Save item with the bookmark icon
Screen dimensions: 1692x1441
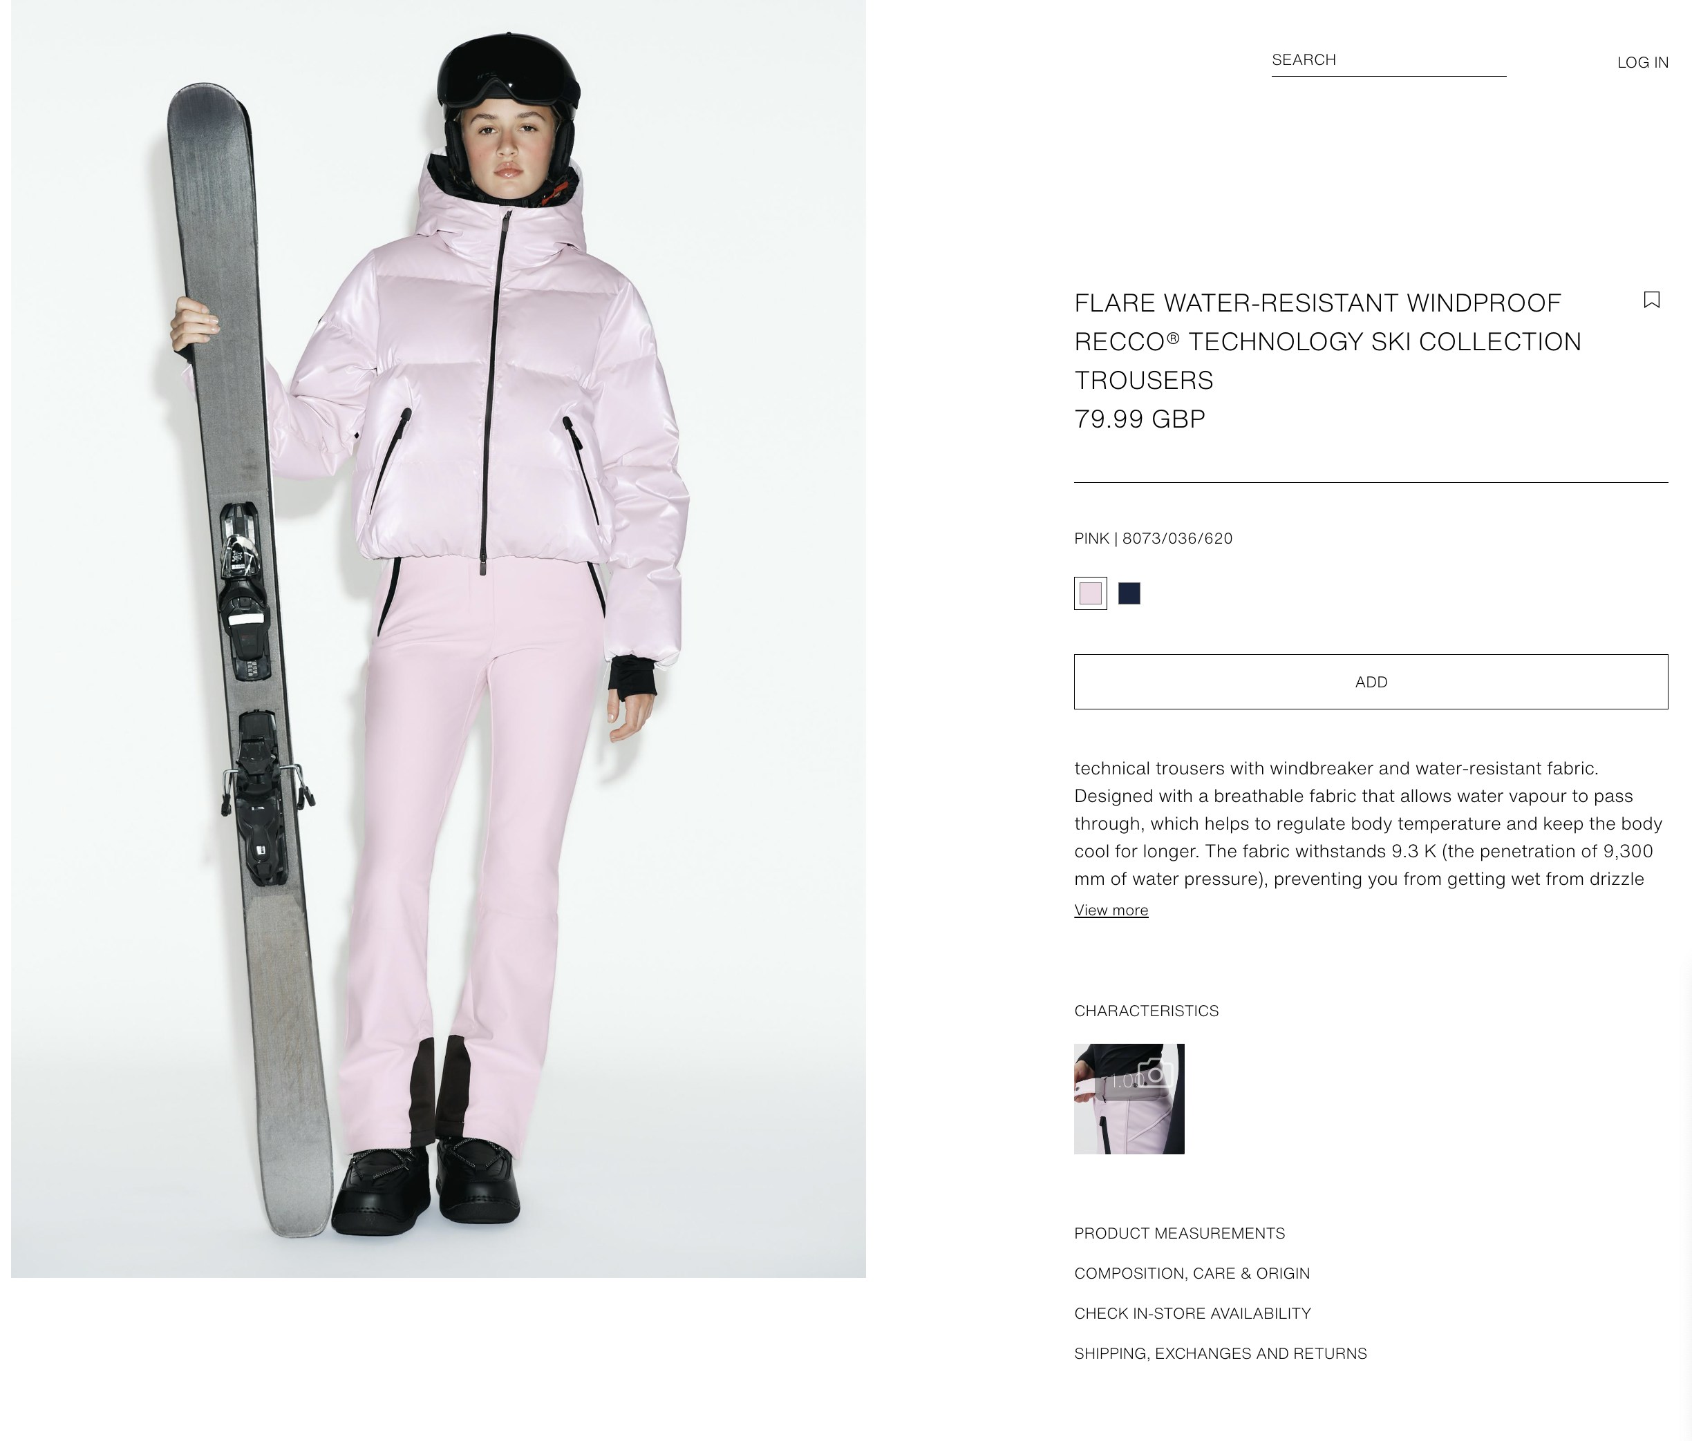tap(1651, 300)
